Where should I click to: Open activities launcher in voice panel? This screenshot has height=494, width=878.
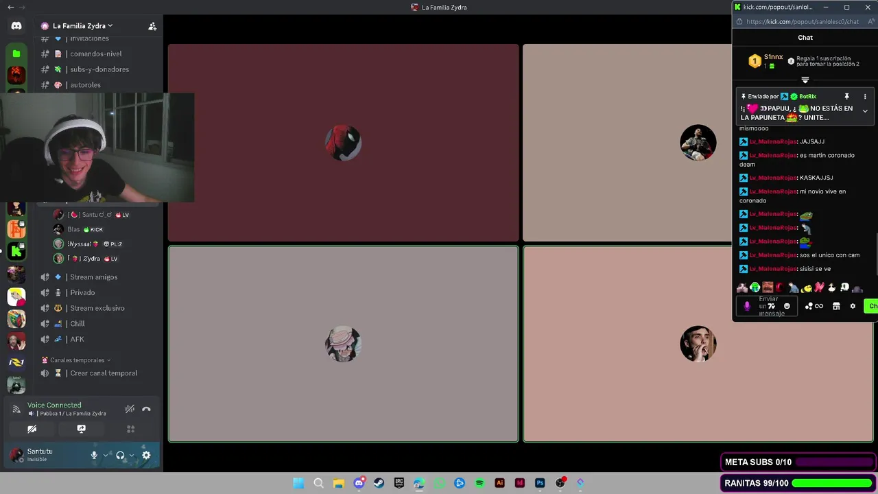point(130,429)
